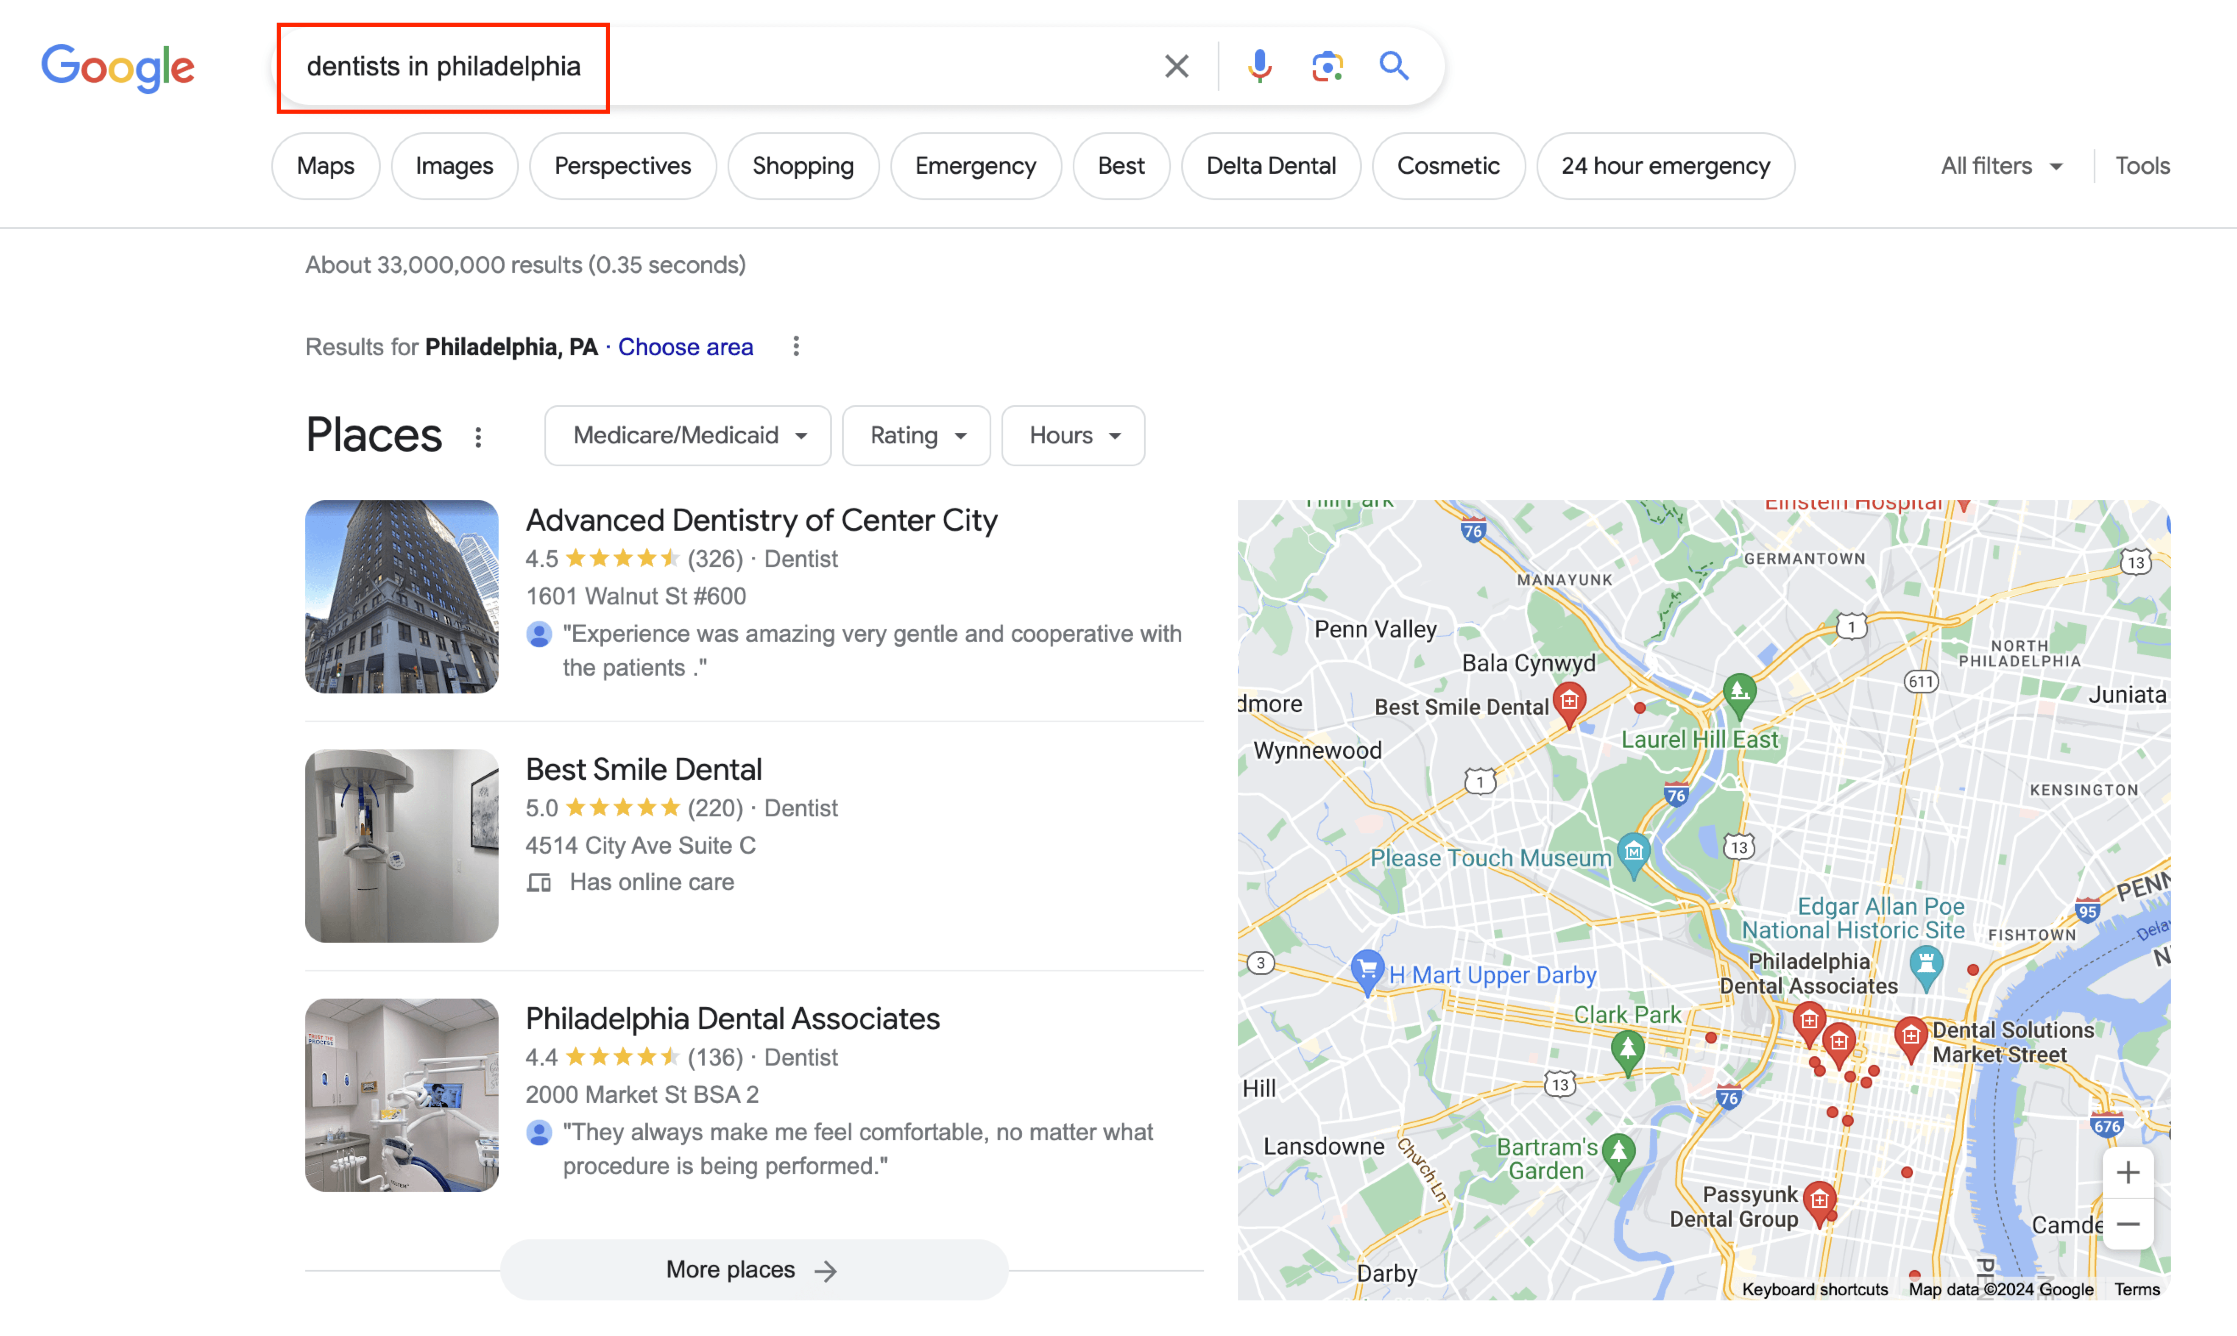
Task: Open map Terms link
Action: point(2136,1289)
